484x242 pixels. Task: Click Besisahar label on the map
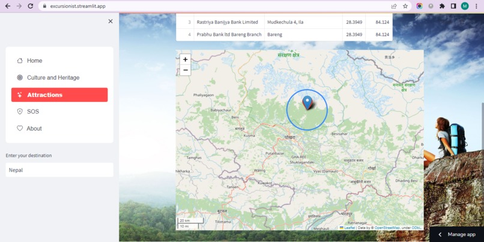pyautogui.click(x=339, y=134)
